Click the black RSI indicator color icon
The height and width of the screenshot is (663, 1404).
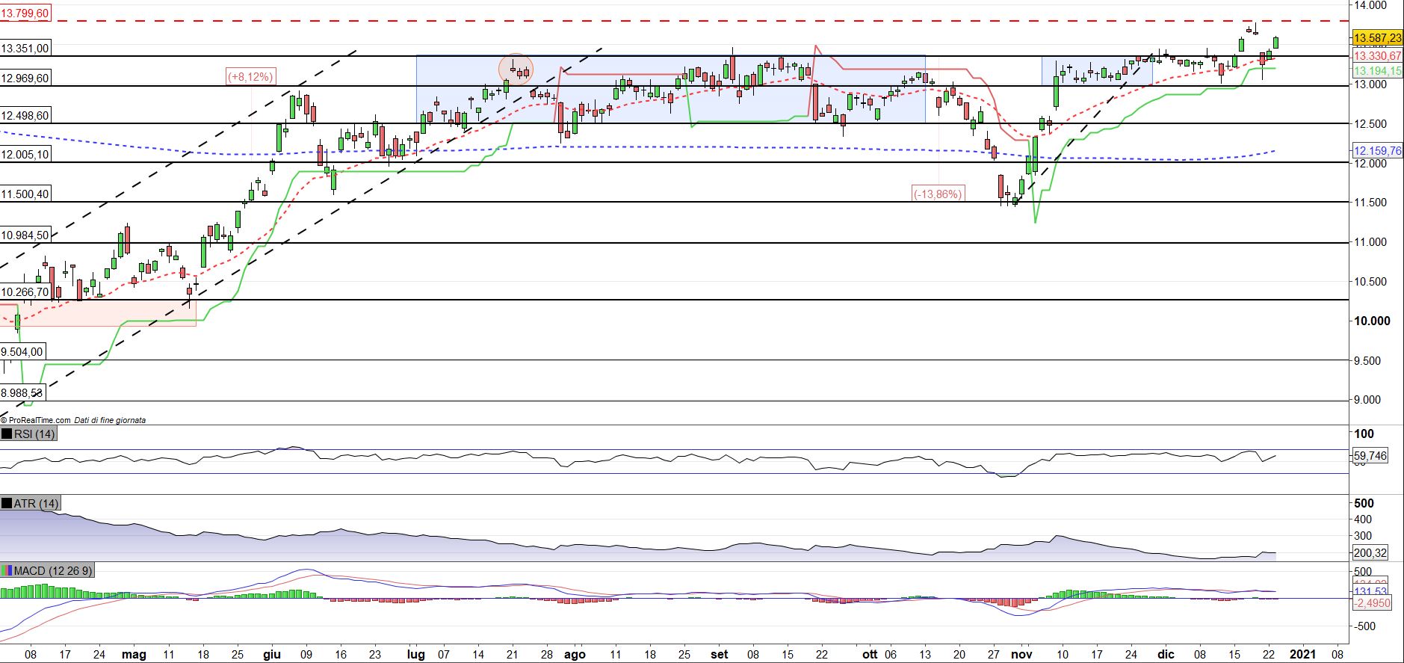coord(7,434)
